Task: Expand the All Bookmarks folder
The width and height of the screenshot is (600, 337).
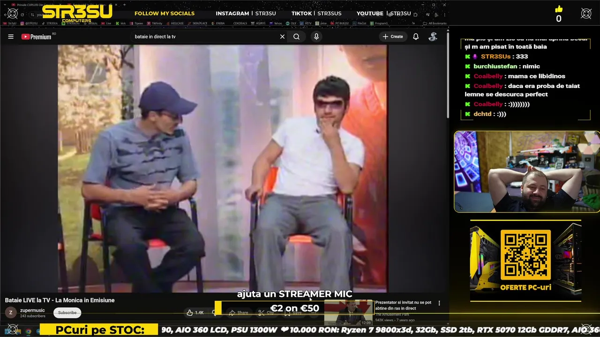Action: pos(435,23)
